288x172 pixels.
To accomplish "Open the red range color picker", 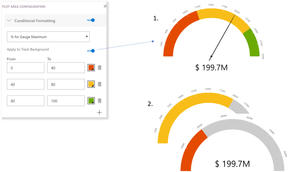I will tap(91, 68).
